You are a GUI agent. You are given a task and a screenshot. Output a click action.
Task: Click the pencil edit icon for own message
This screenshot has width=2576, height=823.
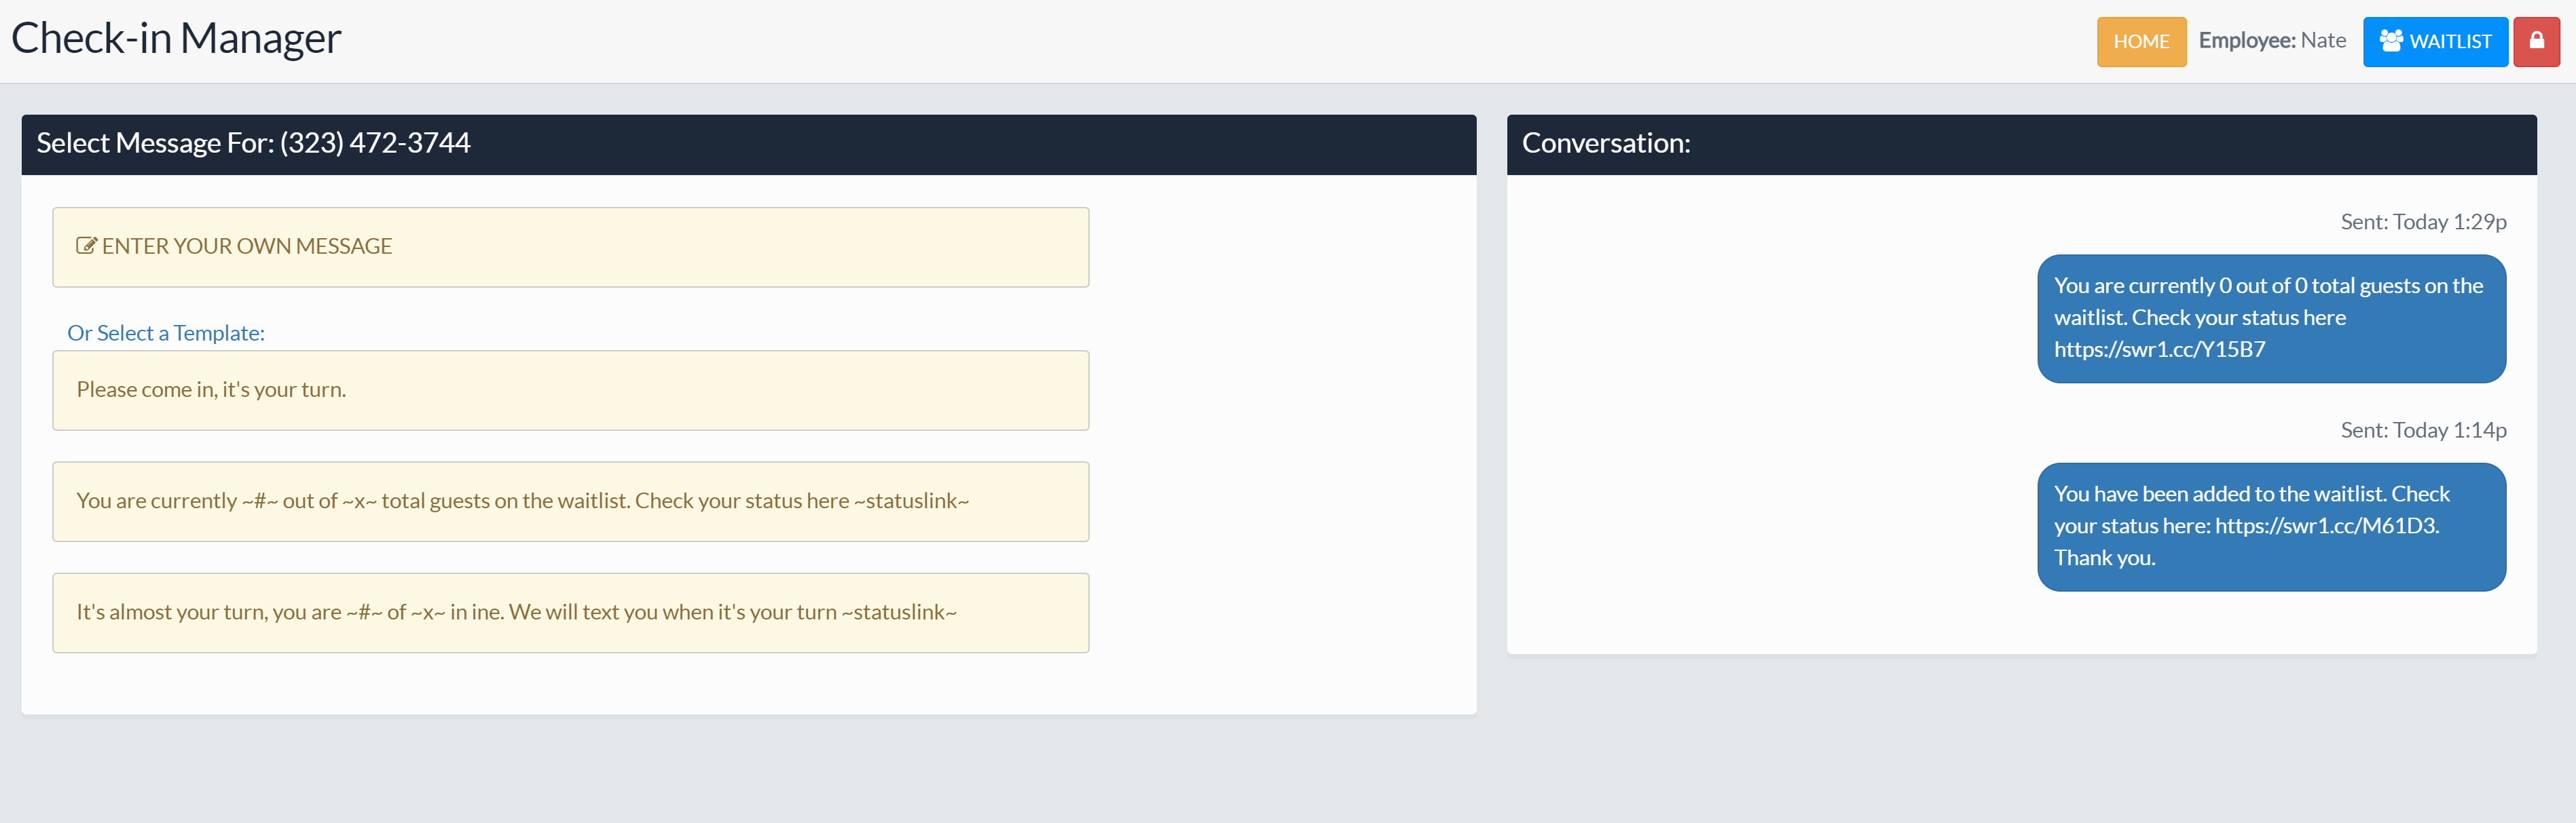86,246
